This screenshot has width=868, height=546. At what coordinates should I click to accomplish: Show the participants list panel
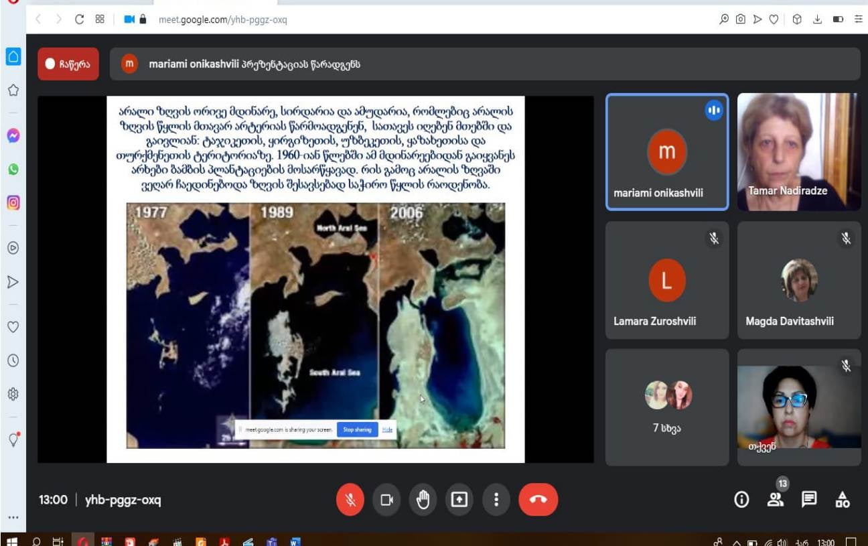[x=776, y=500]
